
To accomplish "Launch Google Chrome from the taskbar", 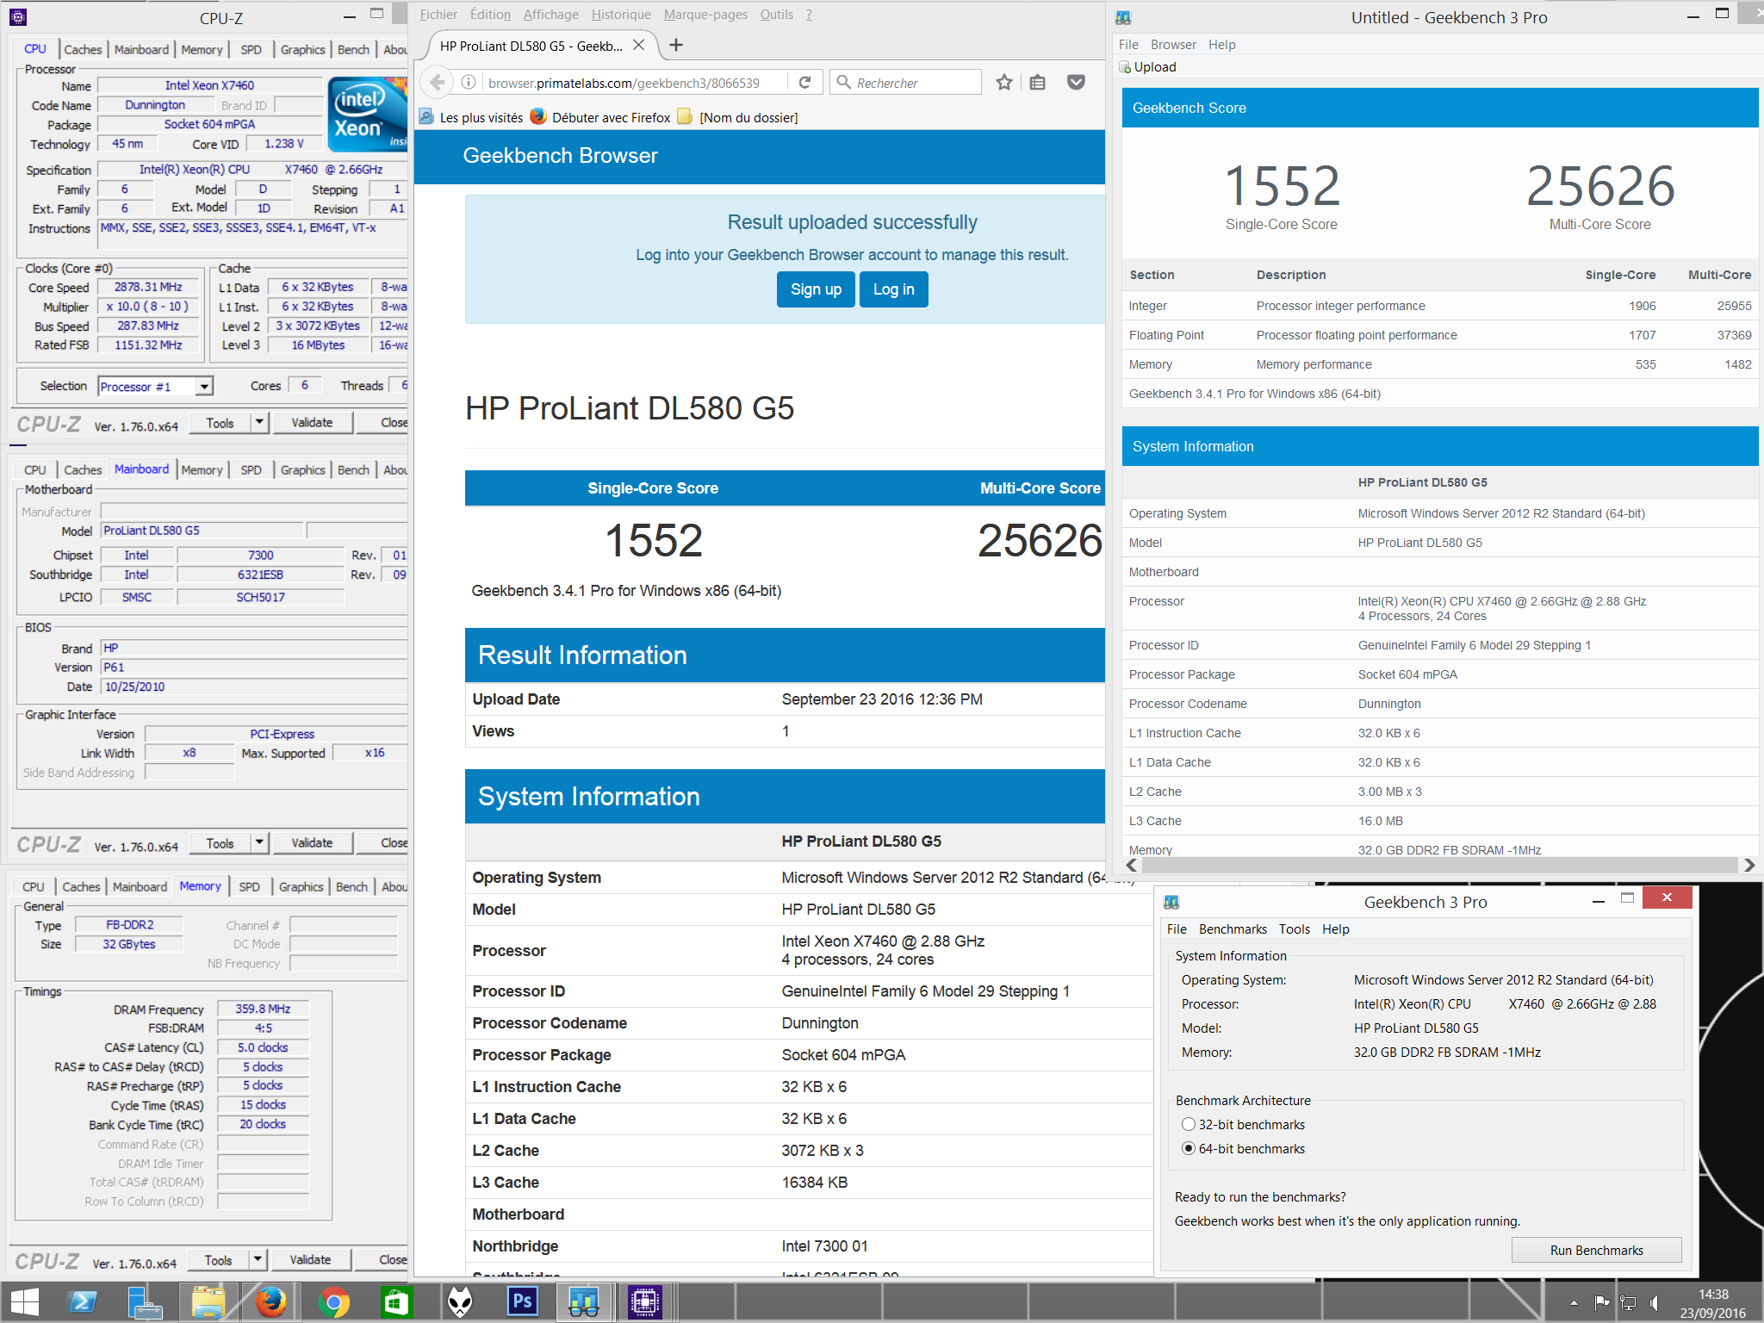I will [x=333, y=1301].
